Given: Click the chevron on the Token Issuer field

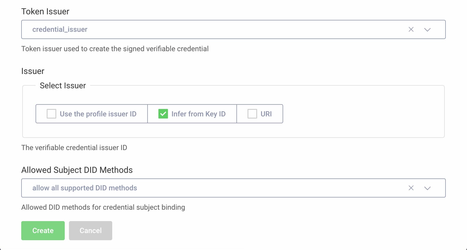Looking at the screenshot, I should (427, 30).
